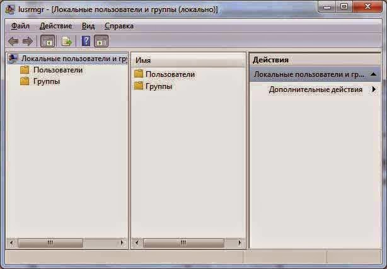Click left scroll arrow of center pane scrollbar
The width and height of the screenshot is (387, 269).
pos(137,243)
